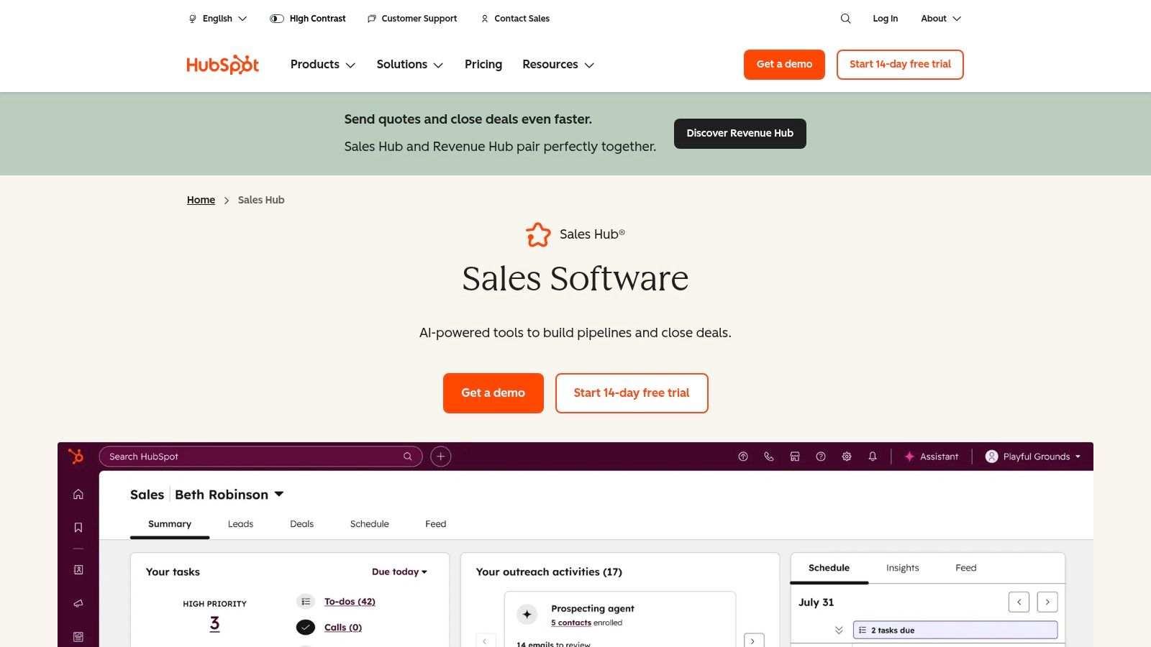Switch to the Leads tab
The image size is (1151, 647).
coord(240,524)
